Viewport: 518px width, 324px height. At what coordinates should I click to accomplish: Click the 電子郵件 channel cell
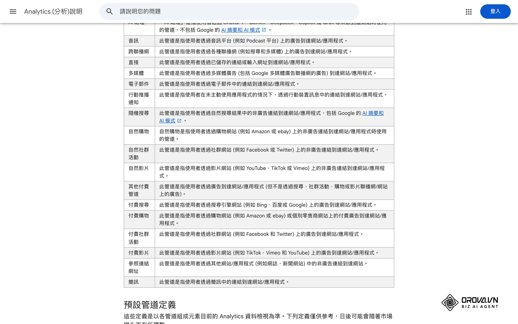click(139, 84)
